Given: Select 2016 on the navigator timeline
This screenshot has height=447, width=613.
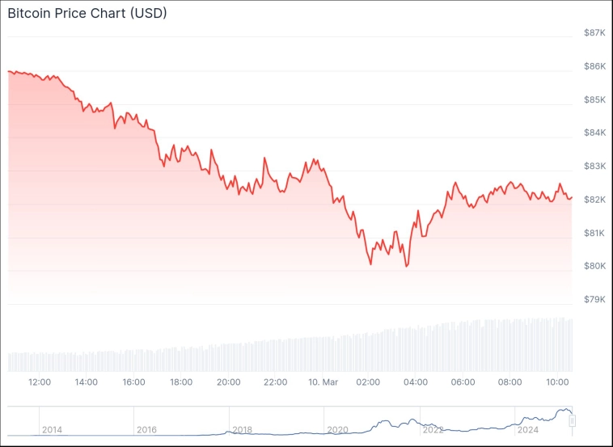Looking at the screenshot, I should tap(146, 429).
